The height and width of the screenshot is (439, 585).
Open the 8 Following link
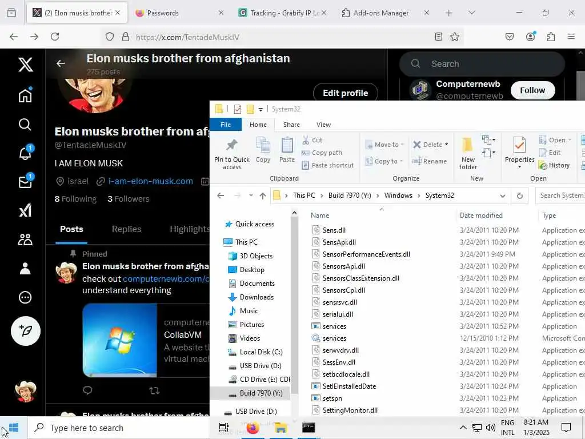point(75,199)
